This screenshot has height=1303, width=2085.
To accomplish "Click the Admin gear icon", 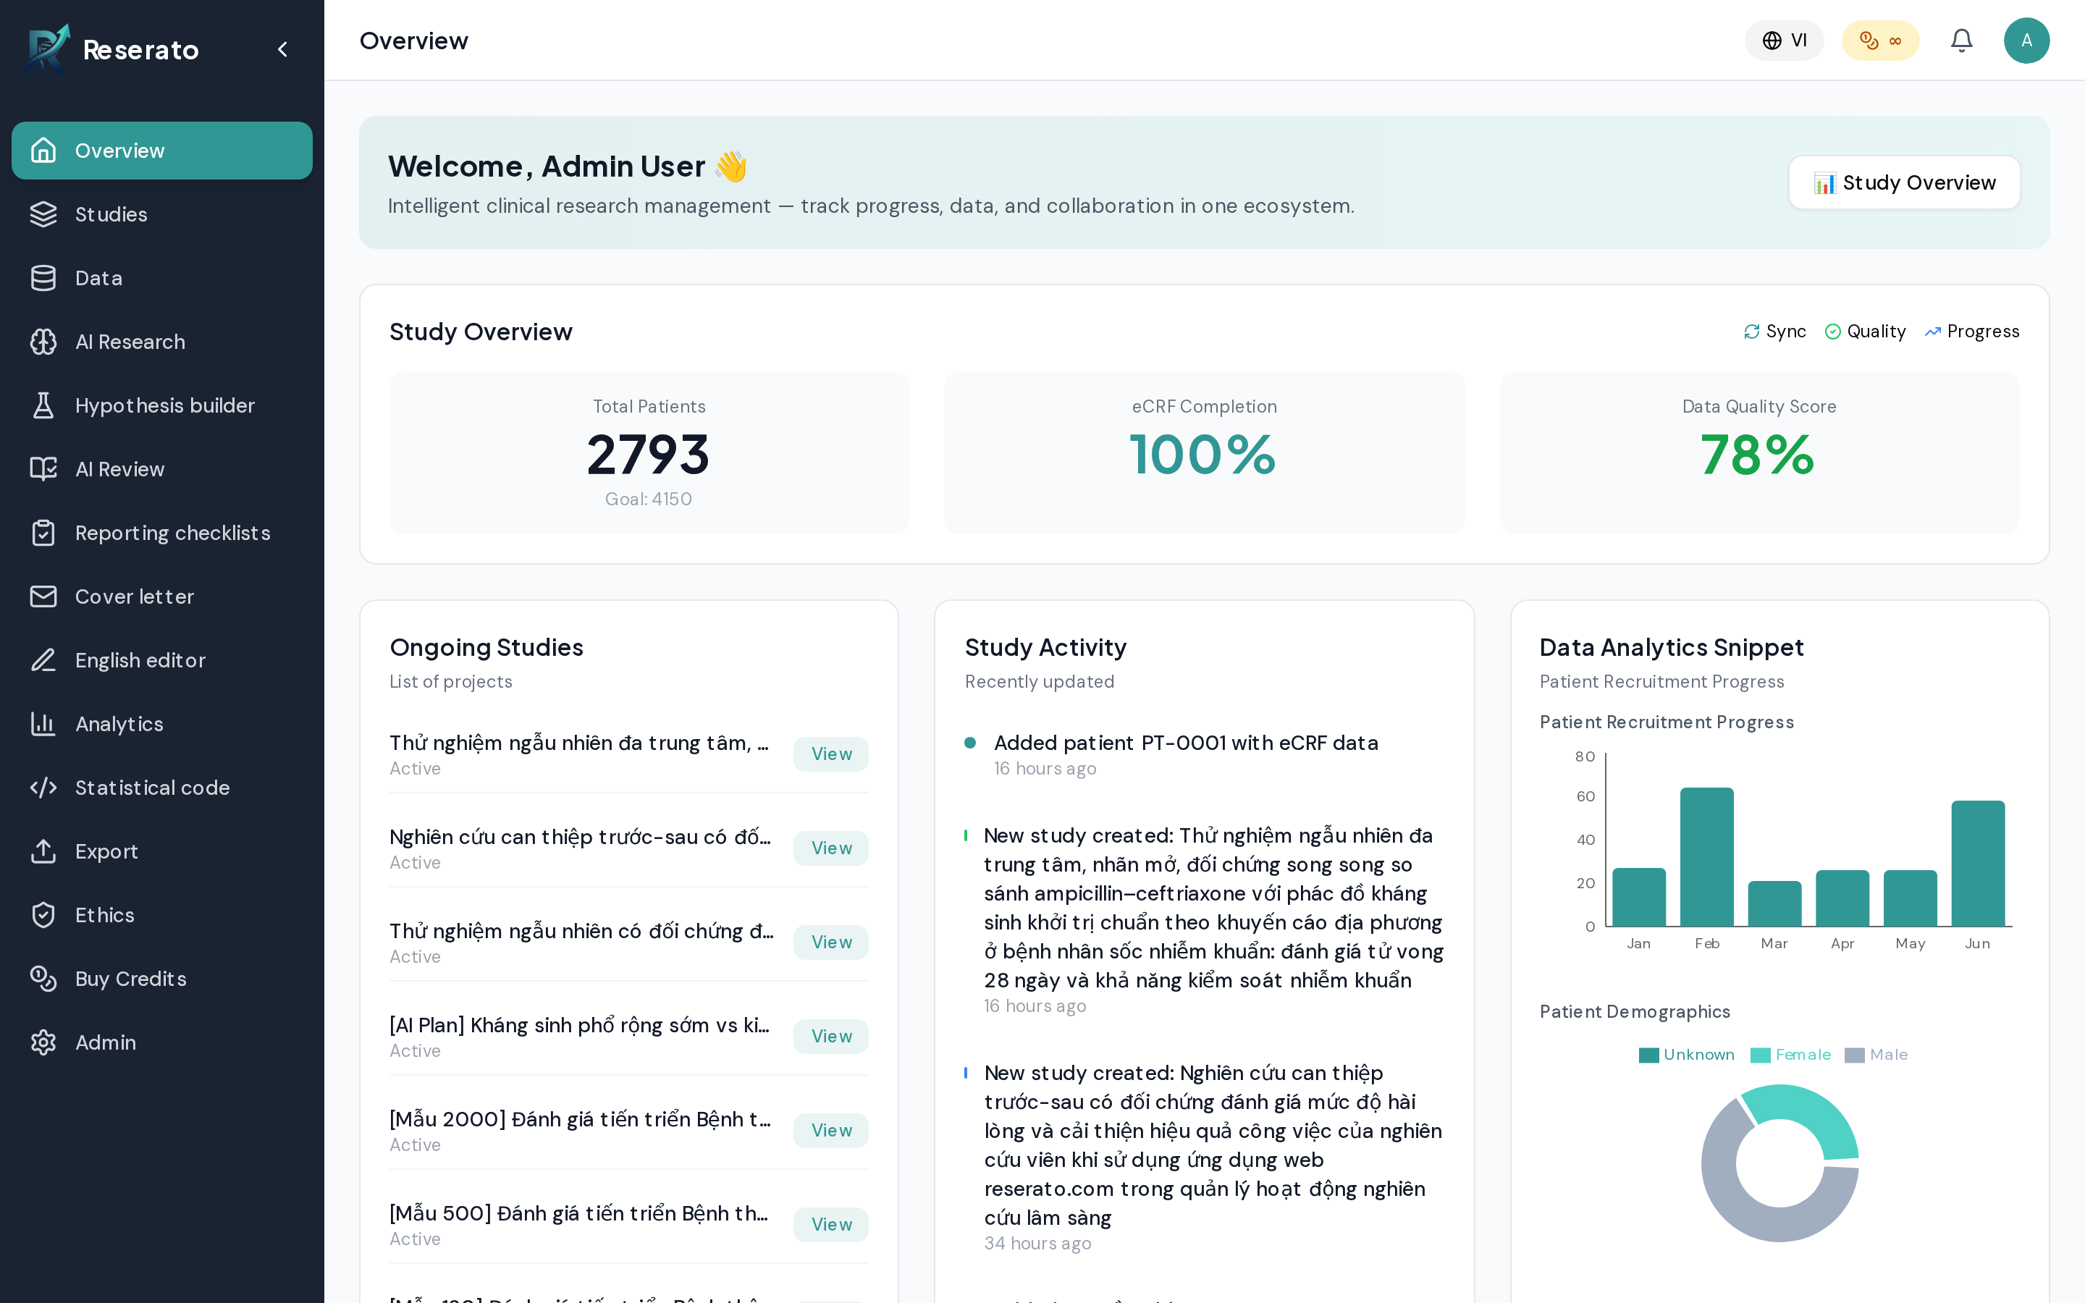I will point(43,1042).
